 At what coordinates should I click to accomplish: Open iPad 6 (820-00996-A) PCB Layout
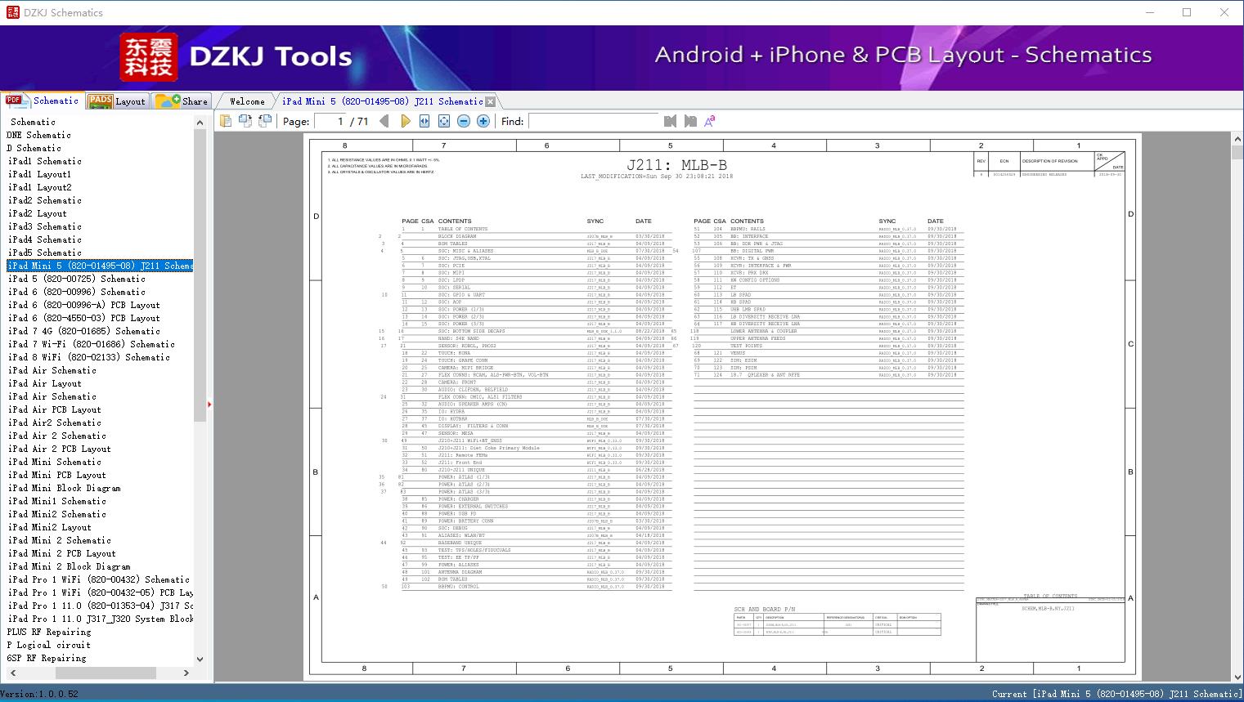tap(84, 305)
